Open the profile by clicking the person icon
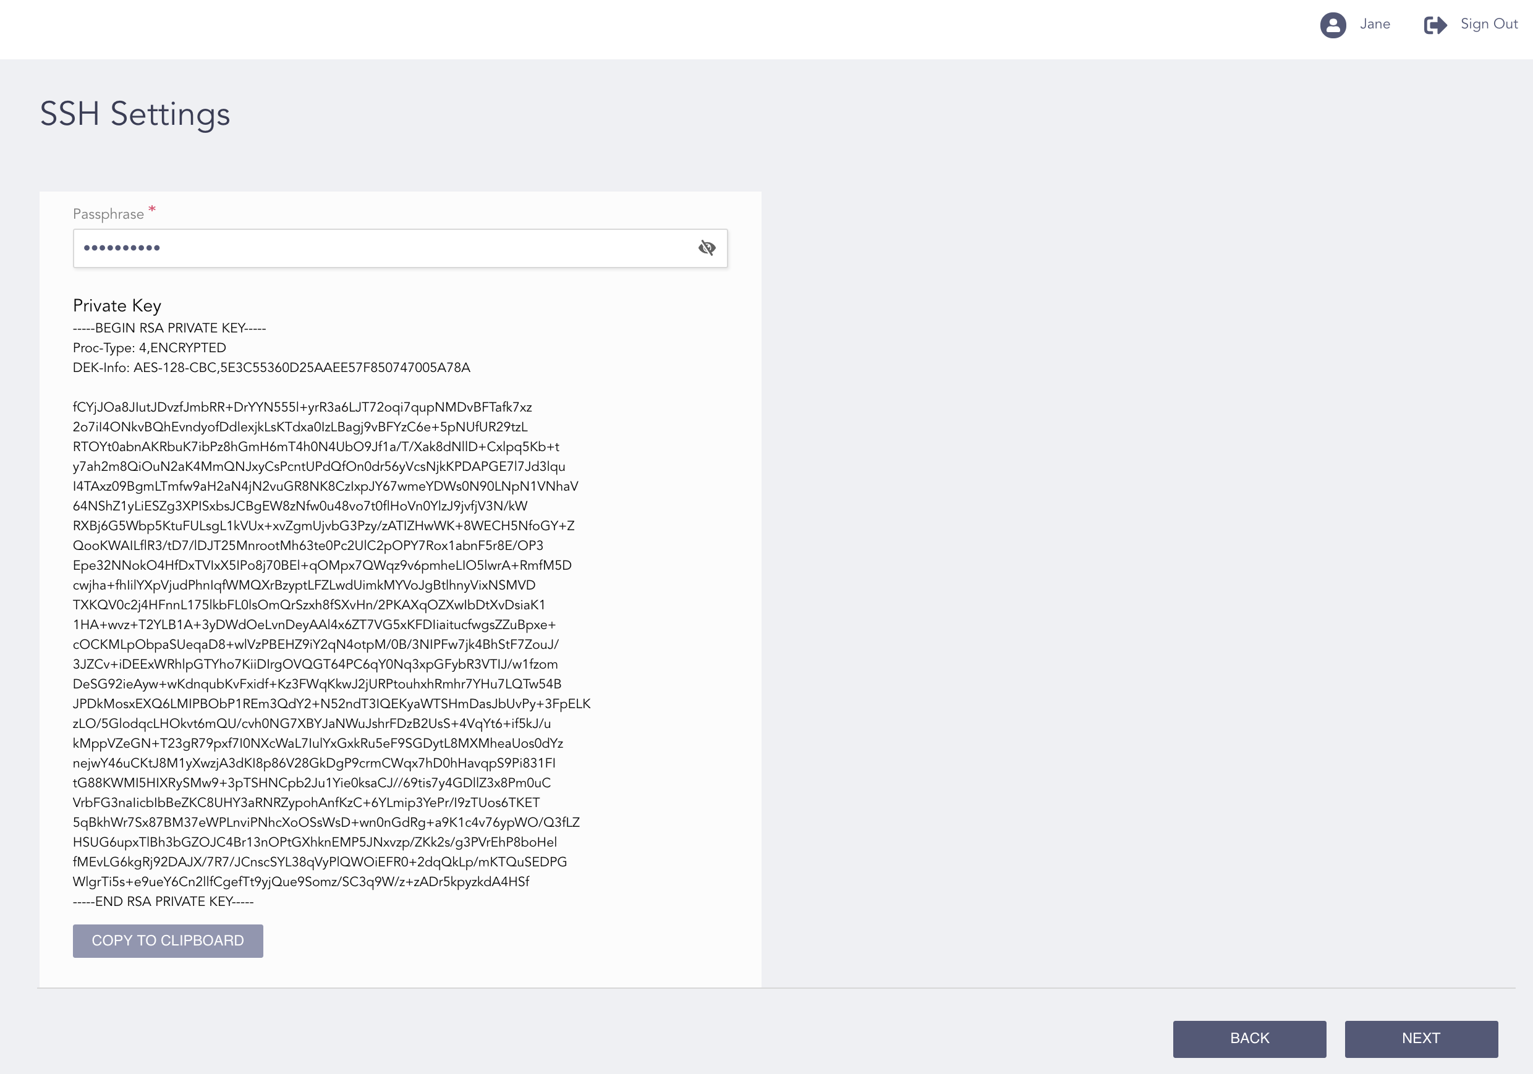This screenshot has width=1533, height=1074. (x=1333, y=26)
